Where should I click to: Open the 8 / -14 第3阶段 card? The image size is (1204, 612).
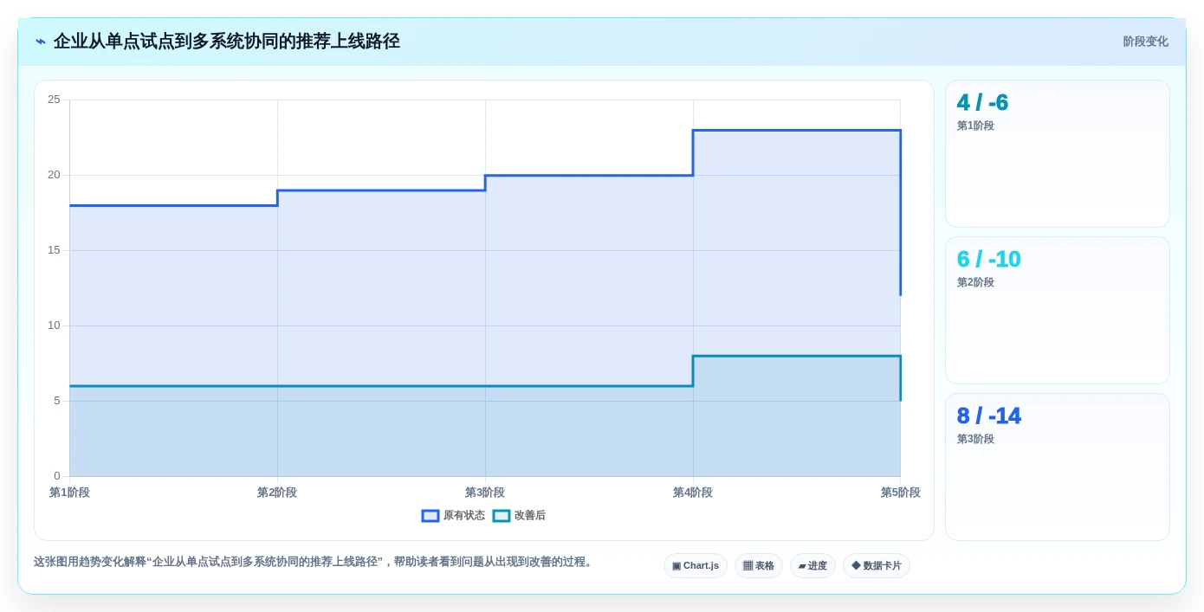click(1058, 467)
